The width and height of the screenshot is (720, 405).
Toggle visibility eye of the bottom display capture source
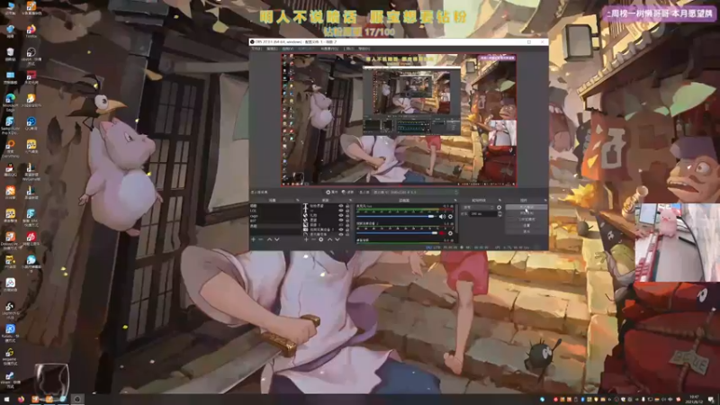pos(341,235)
